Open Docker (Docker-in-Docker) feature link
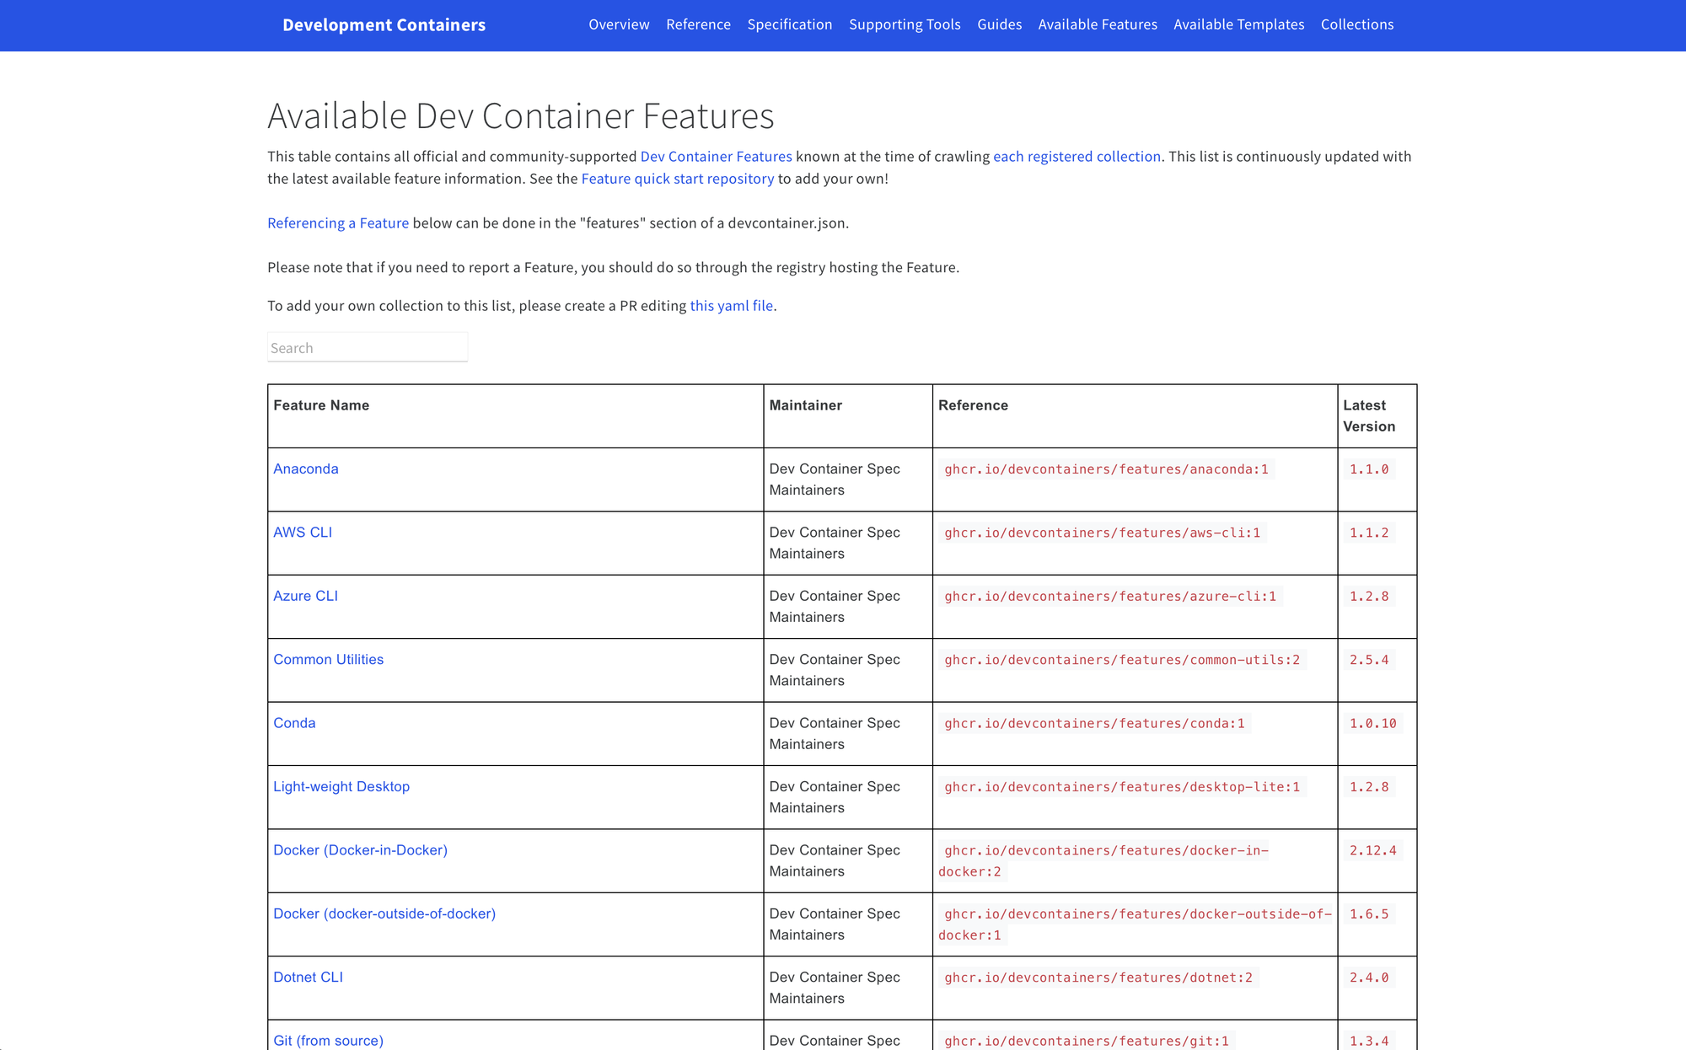 tap(360, 850)
